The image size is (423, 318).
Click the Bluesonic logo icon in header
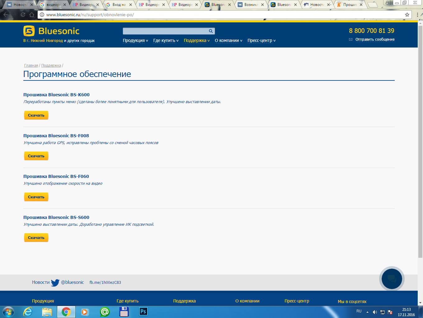(29, 31)
